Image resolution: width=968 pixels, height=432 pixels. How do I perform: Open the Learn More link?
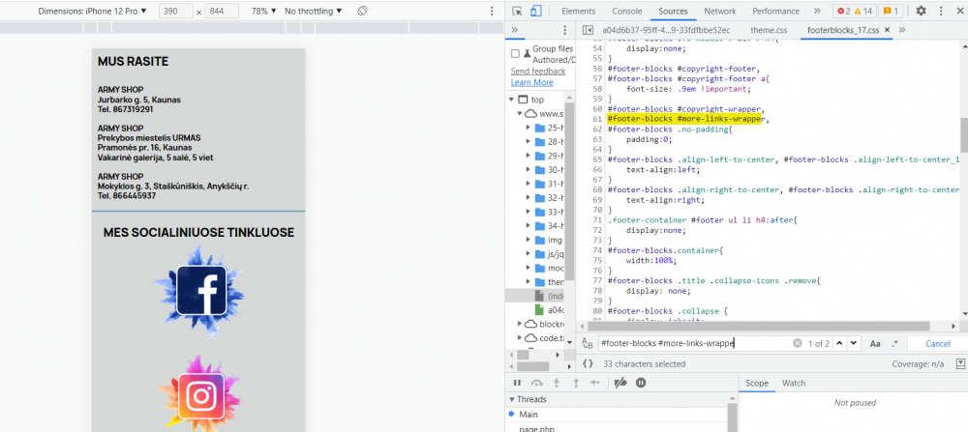(531, 83)
